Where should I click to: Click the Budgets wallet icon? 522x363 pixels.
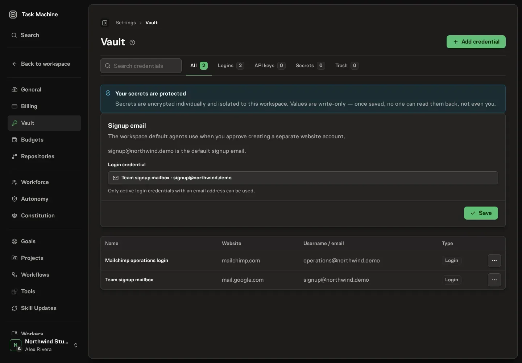point(14,140)
